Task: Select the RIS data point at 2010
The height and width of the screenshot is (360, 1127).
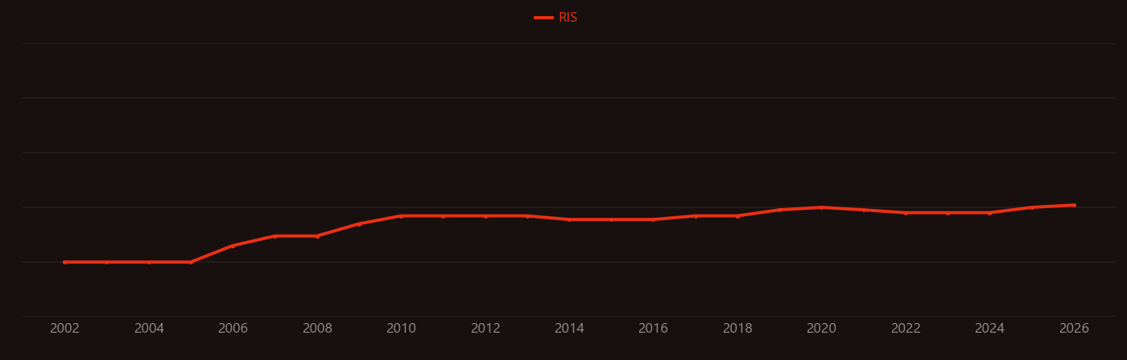Action: [x=401, y=216]
